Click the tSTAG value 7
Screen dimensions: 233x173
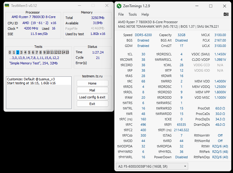point(182,135)
